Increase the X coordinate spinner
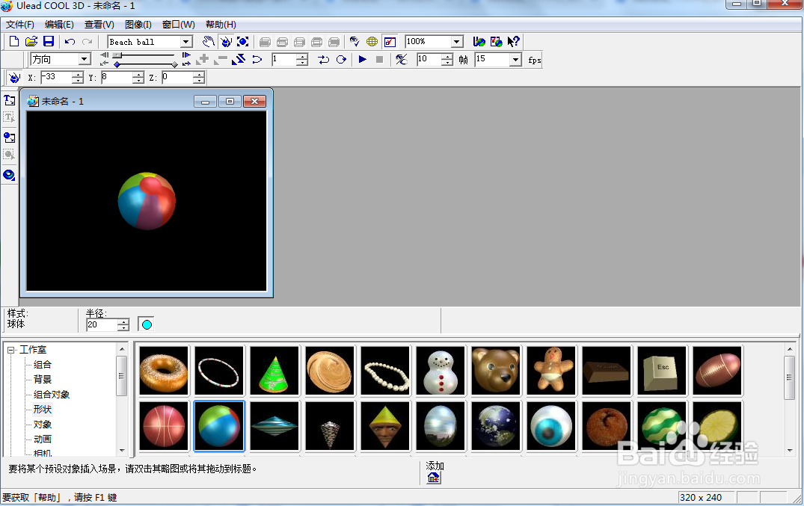 [x=77, y=75]
